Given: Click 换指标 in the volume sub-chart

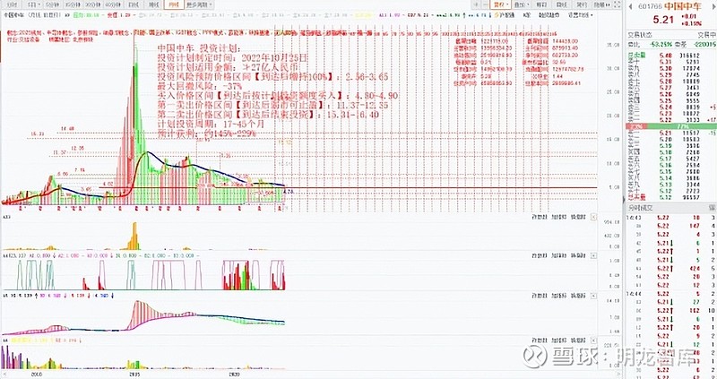Looking at the screenshot, I should [x=578, y=217].
